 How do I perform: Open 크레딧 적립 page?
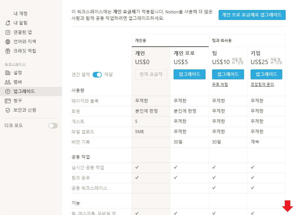coord(31,51)
